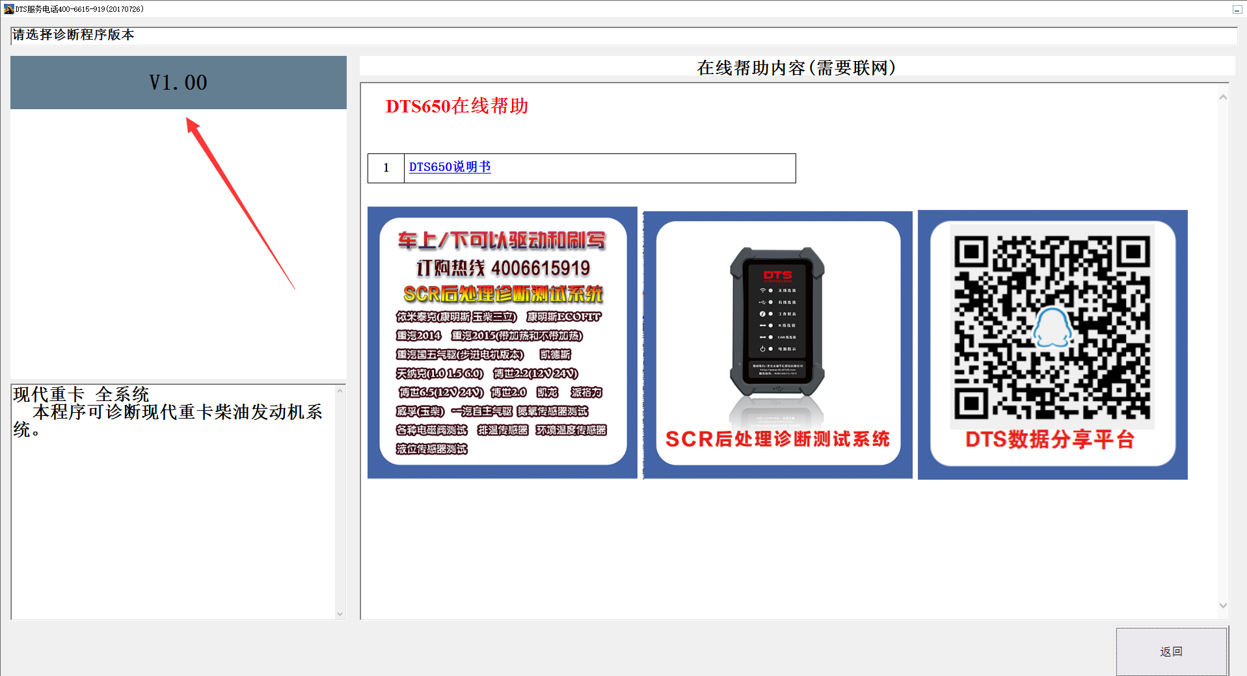The image size is (1247, 676).
Task: Click the 订购热线 4006615919 text
Action: click(x=503, y=268)
